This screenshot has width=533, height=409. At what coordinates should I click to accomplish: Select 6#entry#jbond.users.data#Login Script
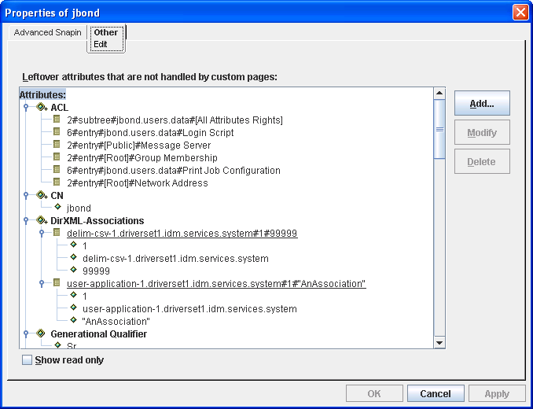(x=150, y=133)
